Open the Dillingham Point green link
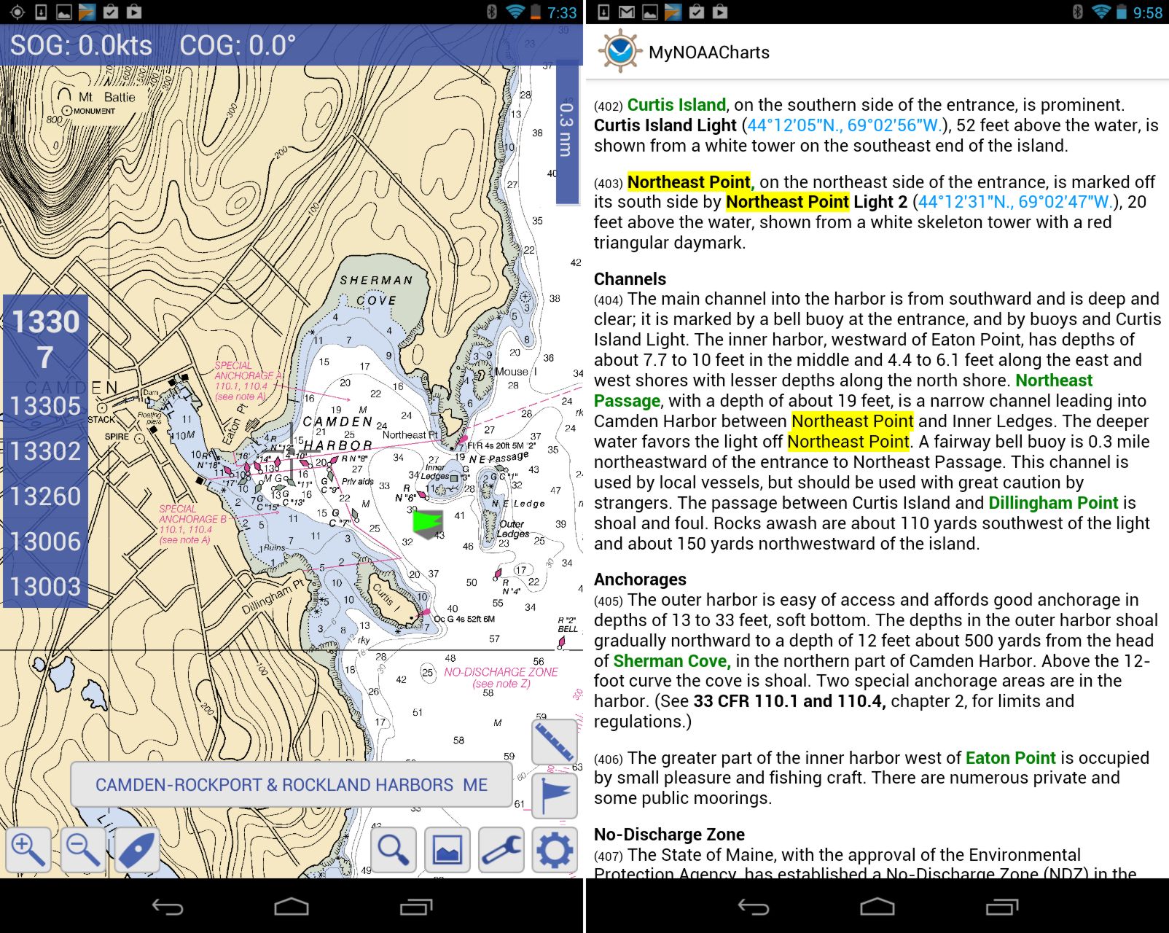 click(x=1053, y=503)
